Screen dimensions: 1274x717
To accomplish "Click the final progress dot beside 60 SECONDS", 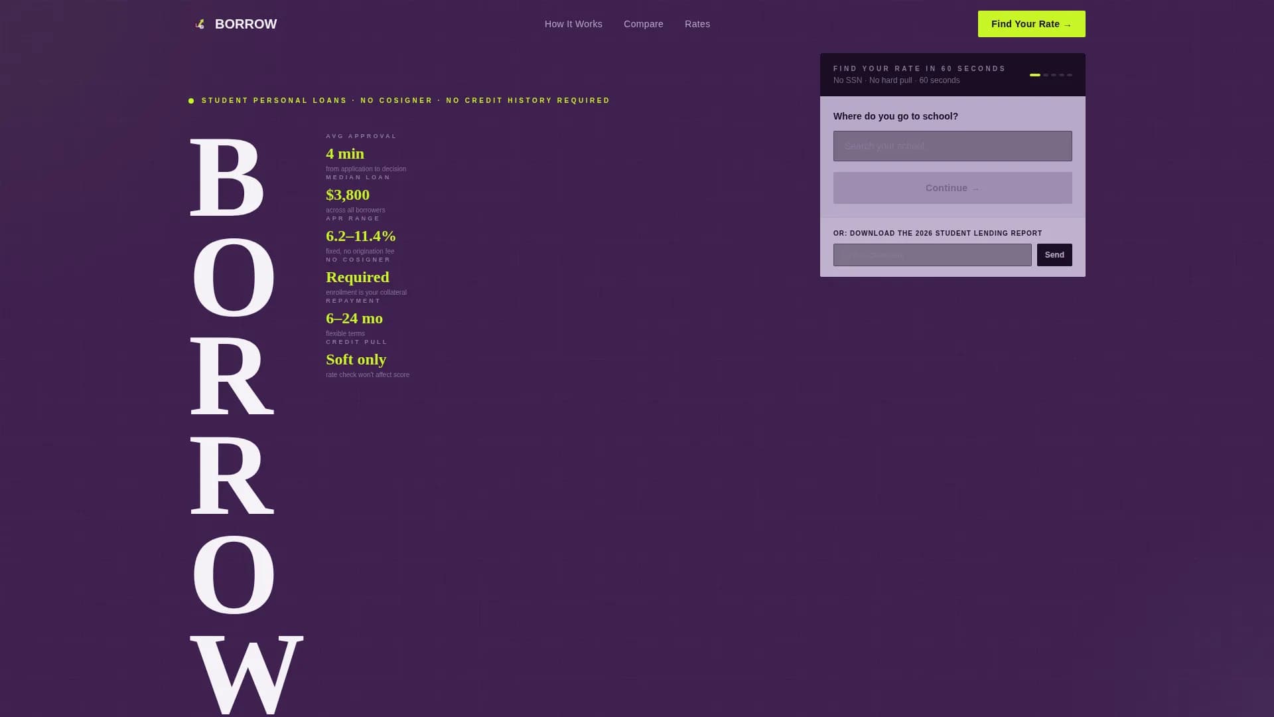I will click(x=1070, y=75).
